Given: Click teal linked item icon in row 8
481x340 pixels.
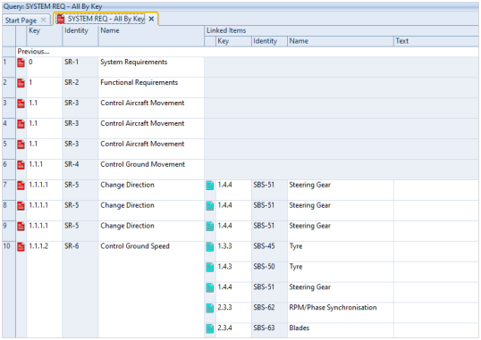Looking at the screenshot, I should click(210, 206).
